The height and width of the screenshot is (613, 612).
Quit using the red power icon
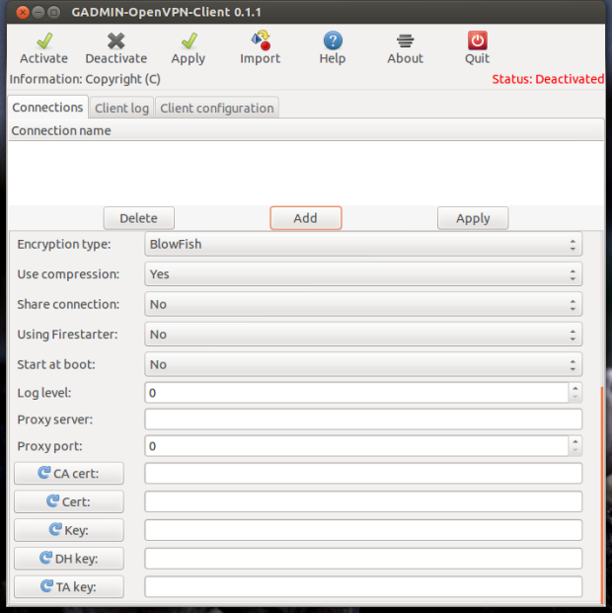(x=478, y=40)
